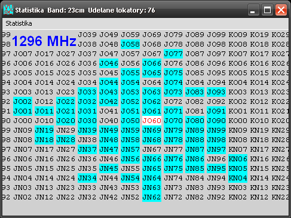Select locator cell JO65
This screenshot has height=218, width=291.
tap(152, 73)
